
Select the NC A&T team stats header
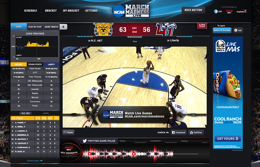18,64
